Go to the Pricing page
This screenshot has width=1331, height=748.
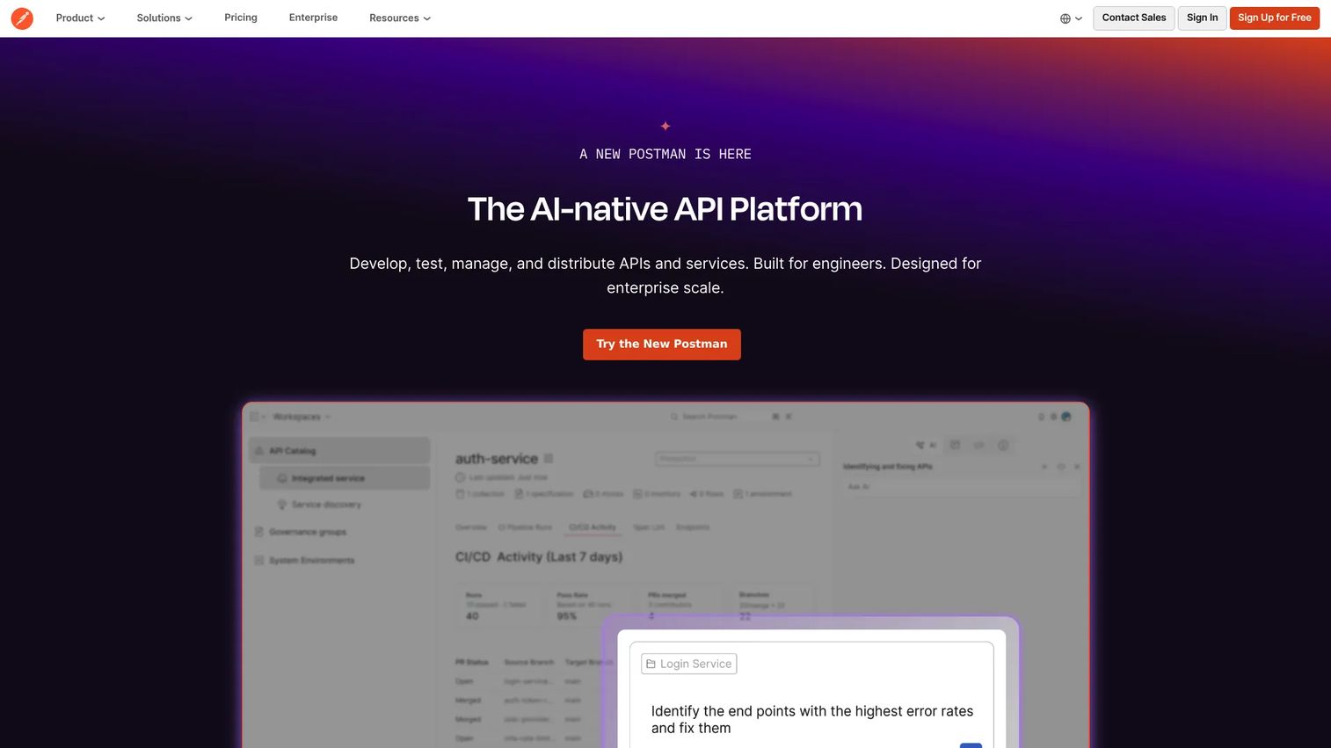coord(241,18)
